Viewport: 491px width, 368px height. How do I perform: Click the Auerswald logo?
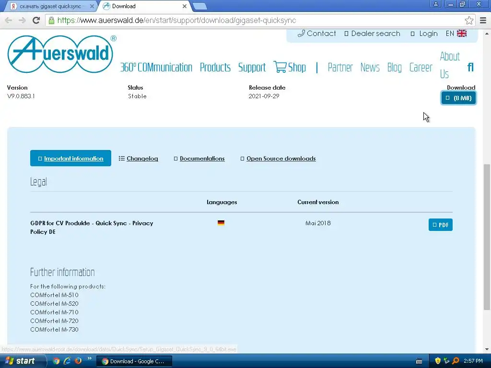tap(62, 54)
